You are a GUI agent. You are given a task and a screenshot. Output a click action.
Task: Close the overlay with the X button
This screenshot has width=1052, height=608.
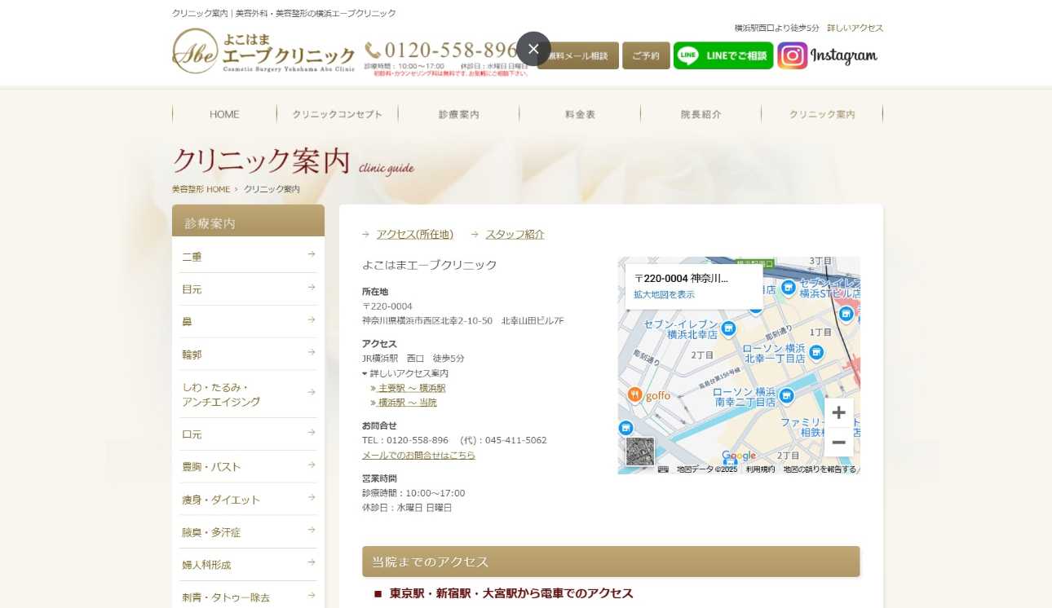(533, 49)
